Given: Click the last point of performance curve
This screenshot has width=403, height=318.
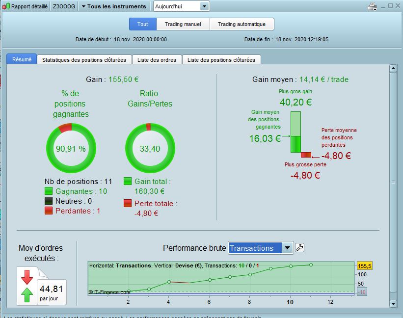Looking at the screenshot, I should tap(311, 265).
